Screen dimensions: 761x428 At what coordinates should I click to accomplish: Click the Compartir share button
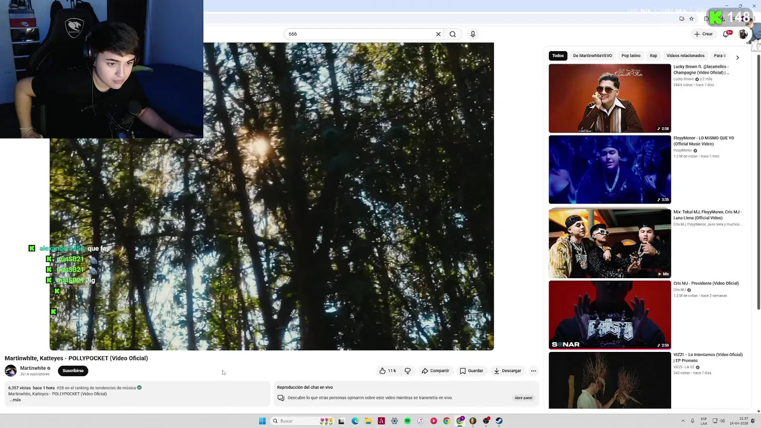[x=436, y=370]
